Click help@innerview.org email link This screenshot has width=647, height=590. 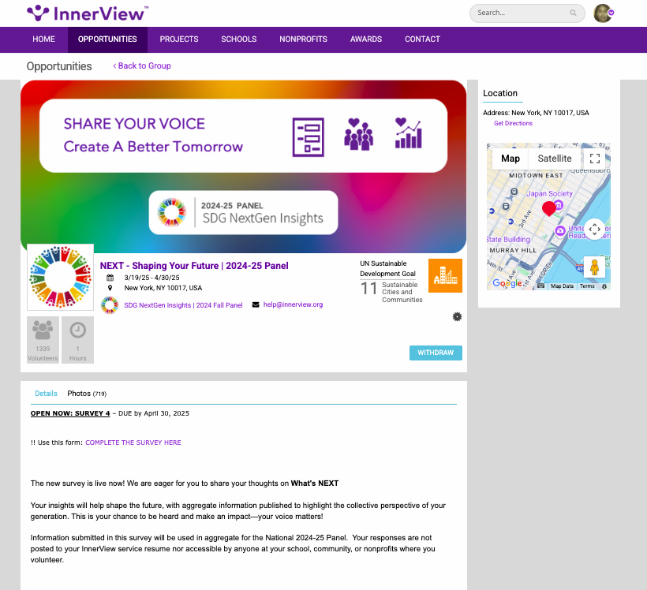293,304
